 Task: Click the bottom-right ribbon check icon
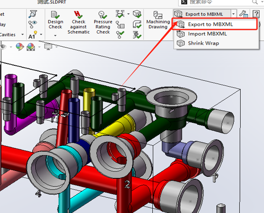pyautogui.click(x=137, y=35)
